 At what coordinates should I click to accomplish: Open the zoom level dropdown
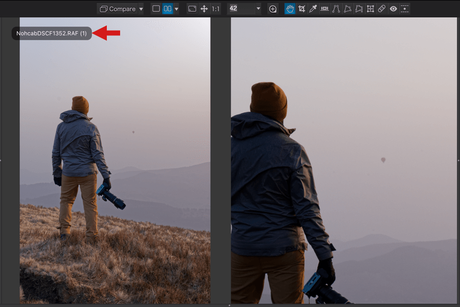[x=258, y=9]
